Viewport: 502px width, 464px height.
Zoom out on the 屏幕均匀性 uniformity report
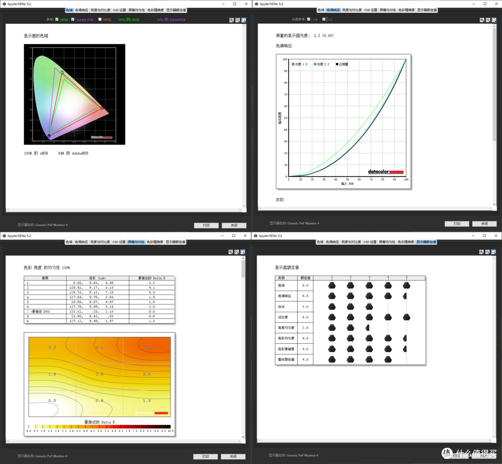tap(237, 252)
